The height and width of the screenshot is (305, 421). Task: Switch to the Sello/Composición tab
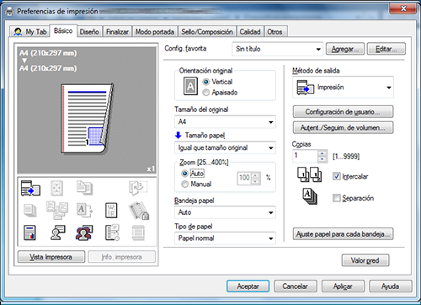[x=207, y=32]
